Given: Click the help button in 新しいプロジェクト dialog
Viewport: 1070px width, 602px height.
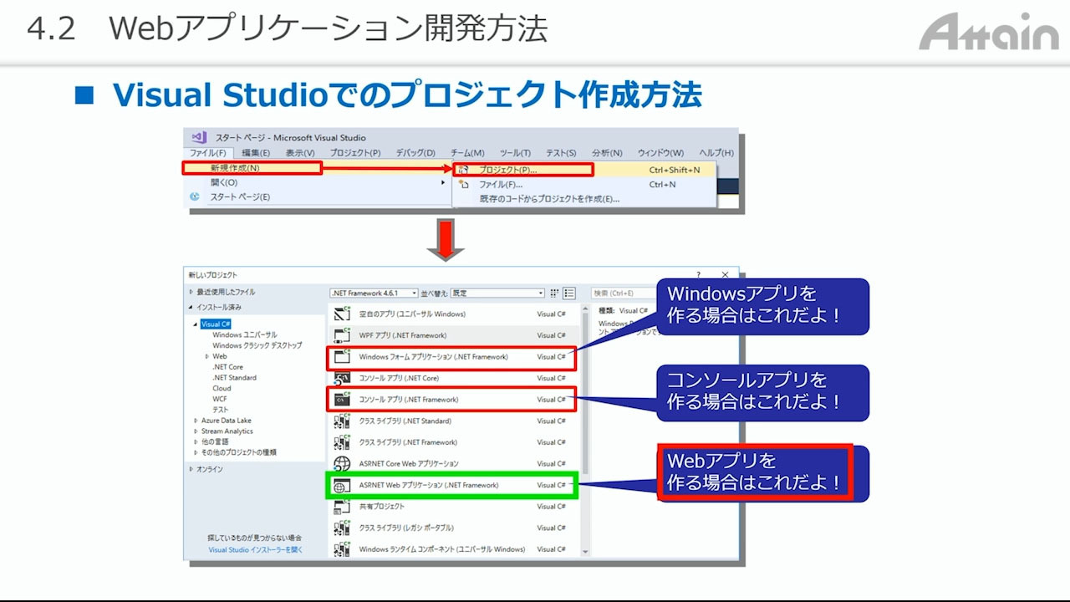Looking at the screenshot, I should 699,274.
